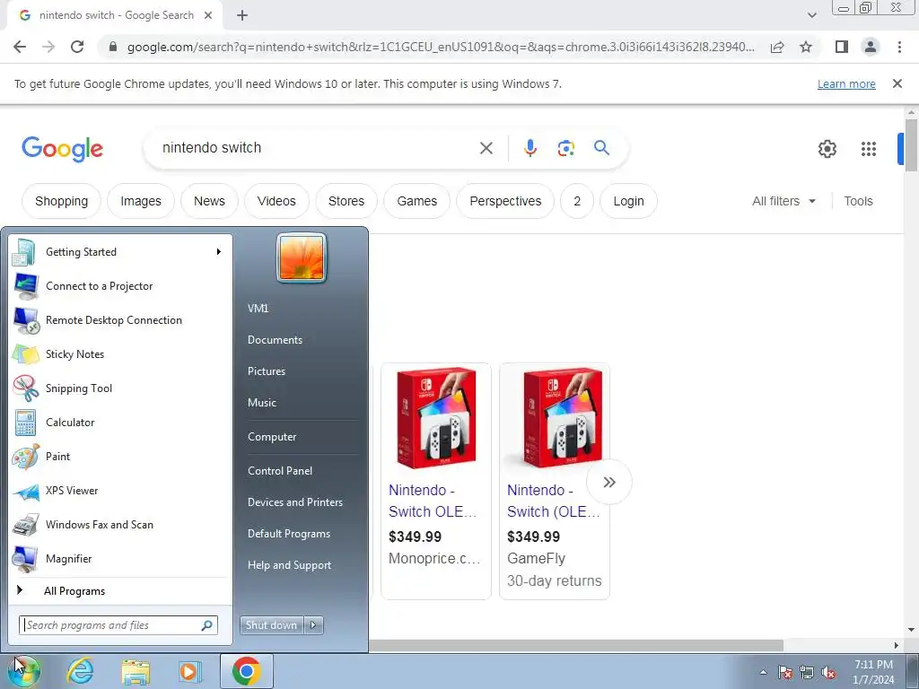Open XPS Viewer
This screenshot has height=689, width=919.
(x=120, y=491)
